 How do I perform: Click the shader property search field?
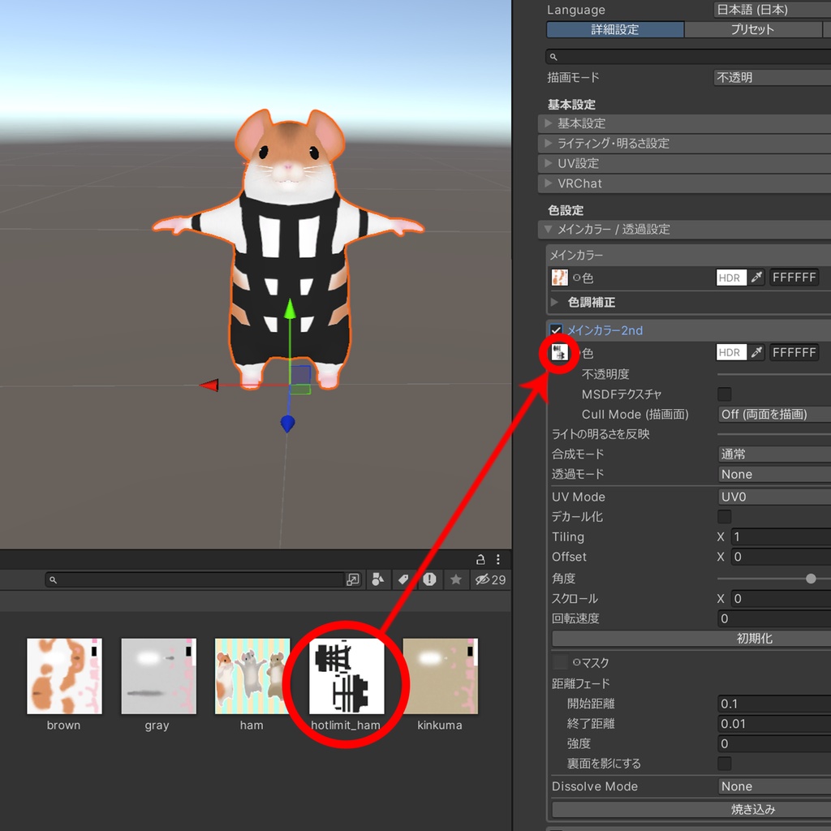click(688, 56)
